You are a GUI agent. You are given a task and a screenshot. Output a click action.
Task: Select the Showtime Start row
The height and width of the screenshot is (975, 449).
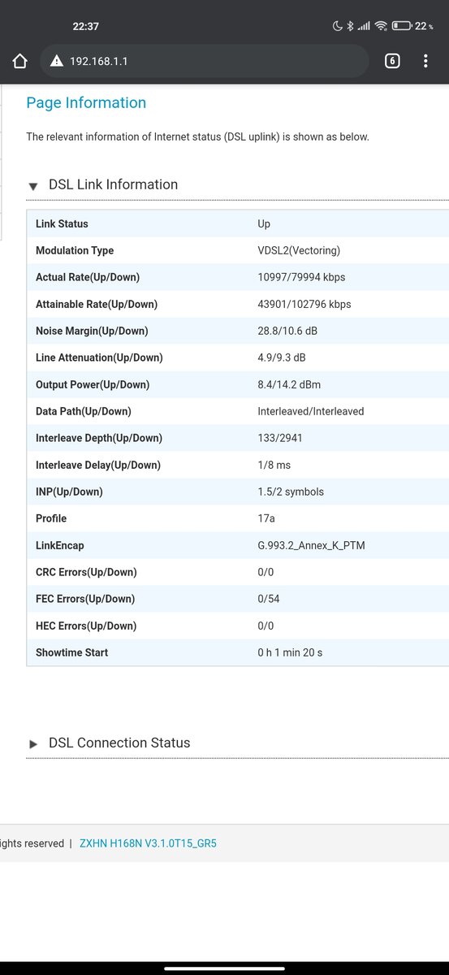pos(238,652)
